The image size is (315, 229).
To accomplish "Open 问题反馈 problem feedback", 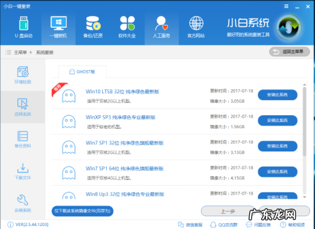I will click(258, 225).
